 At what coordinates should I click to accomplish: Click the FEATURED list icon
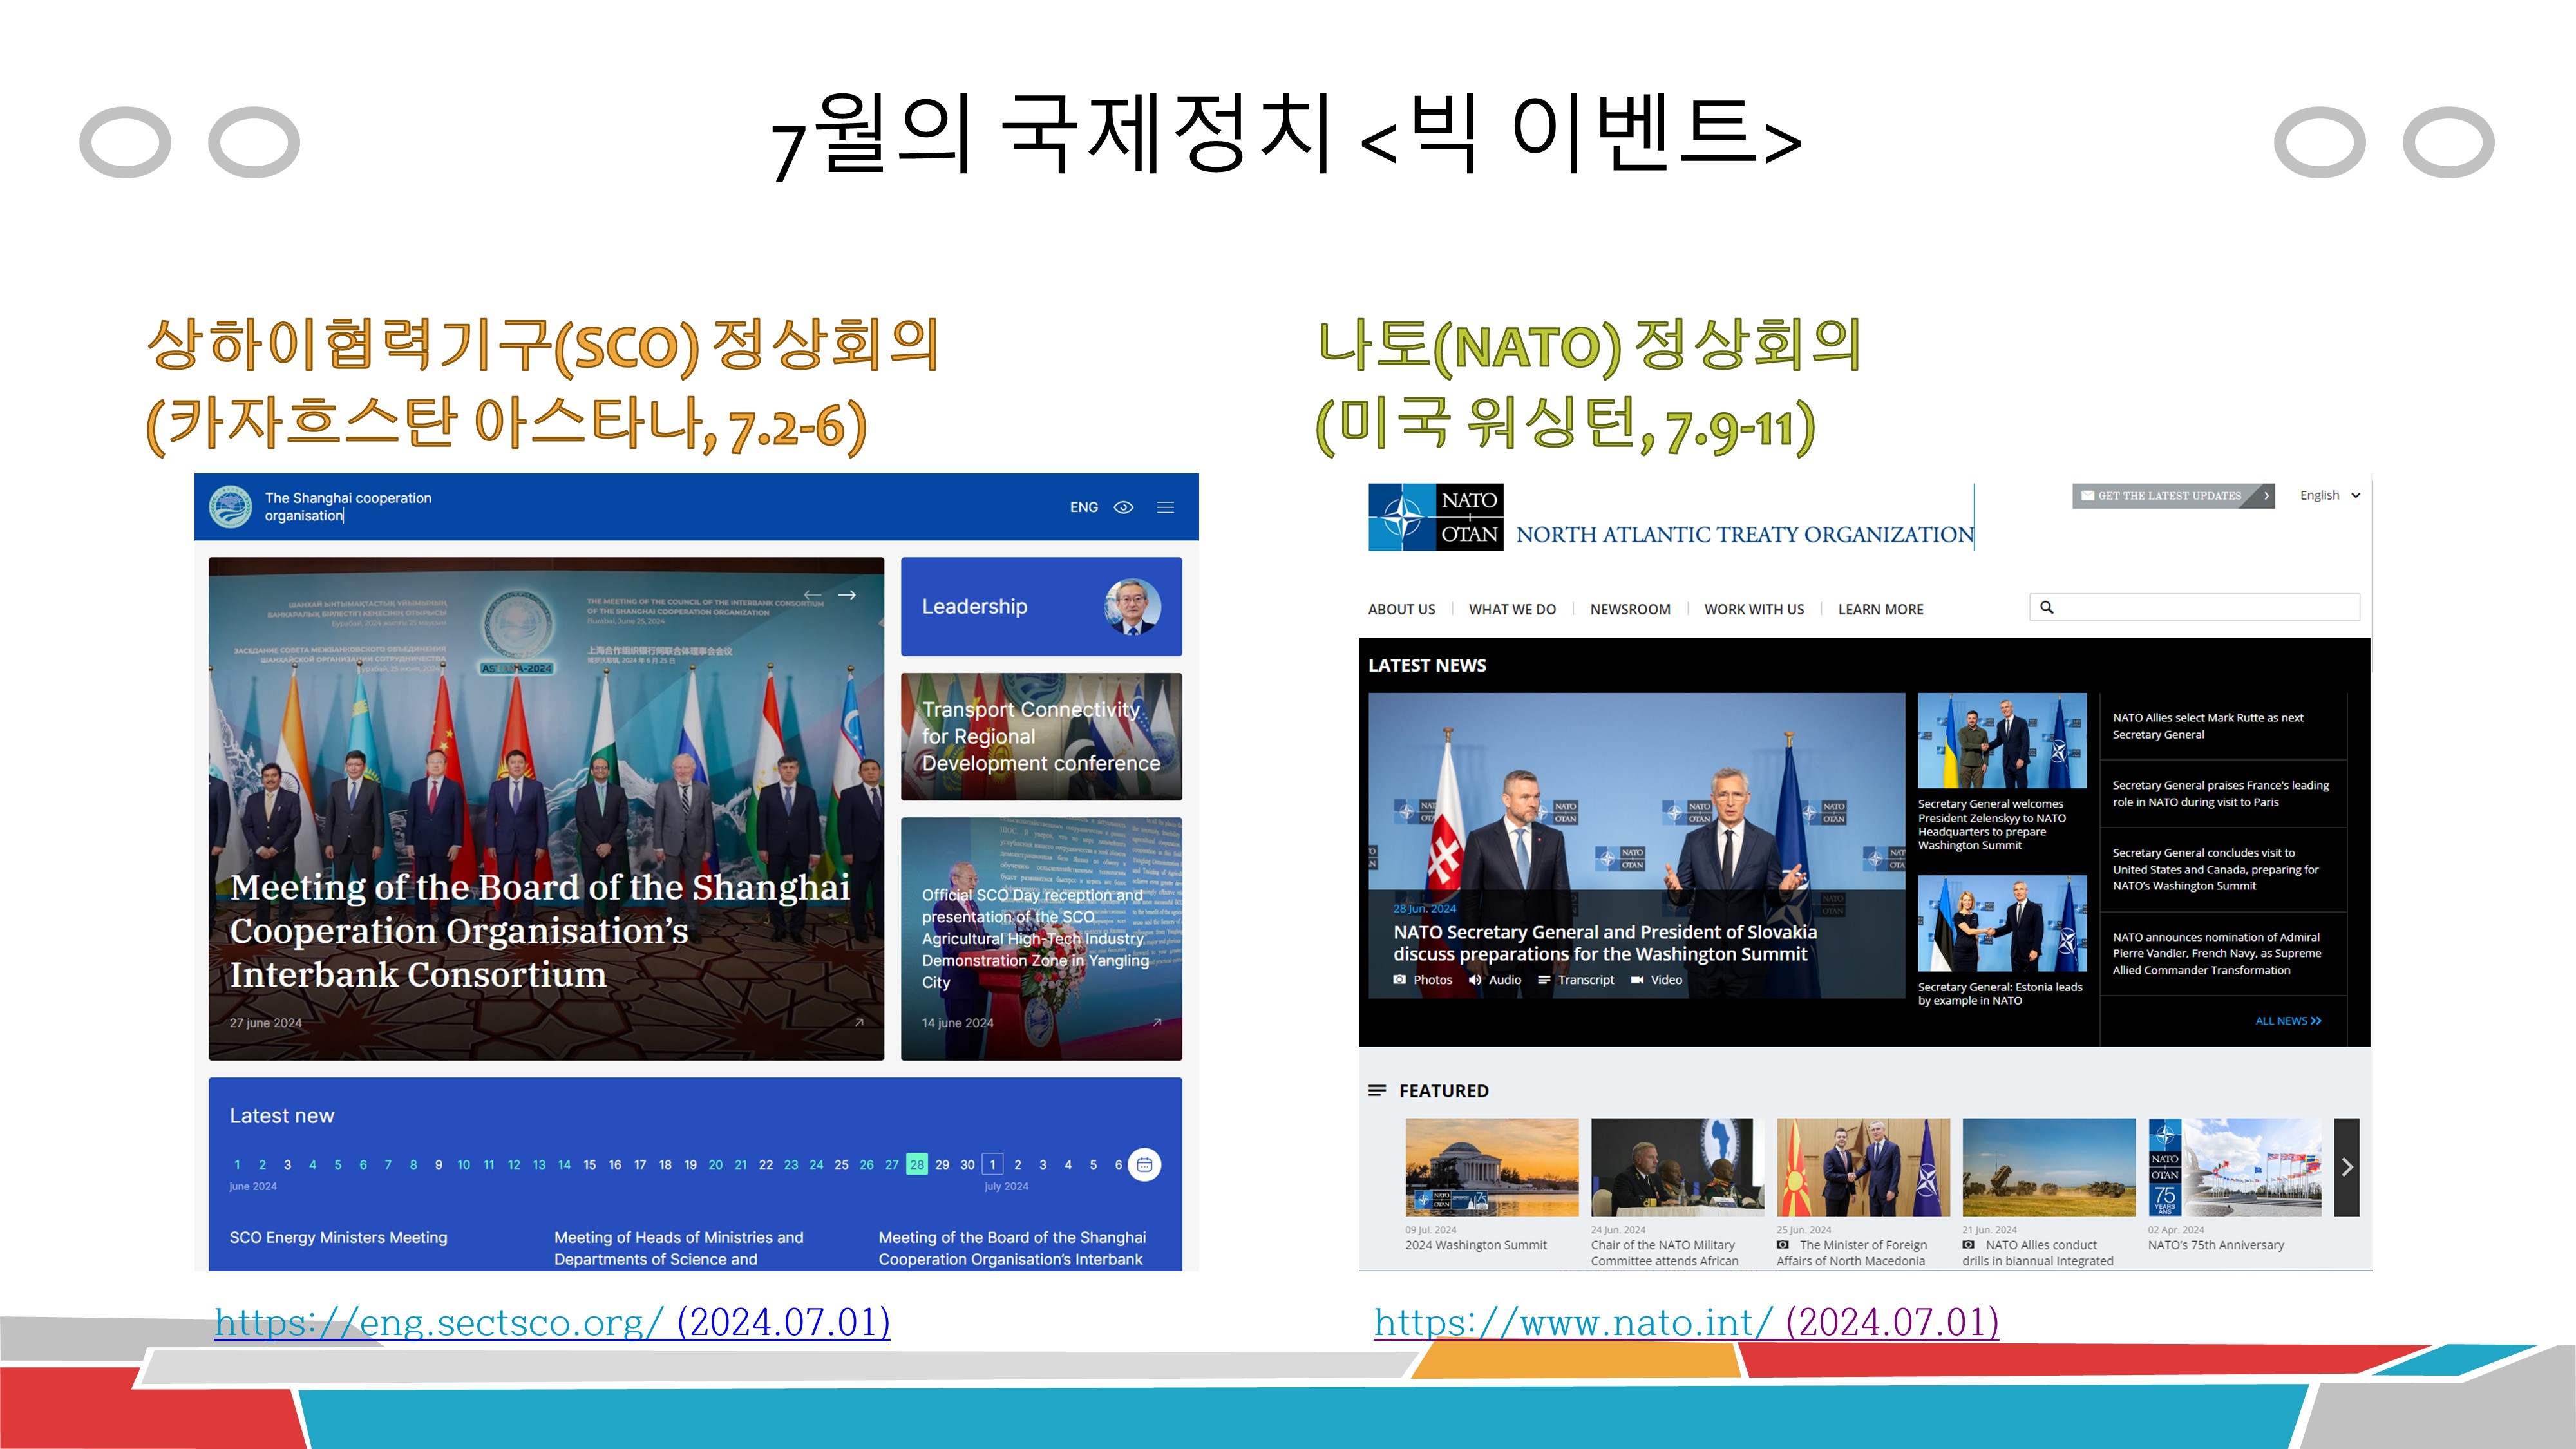1377,1090
